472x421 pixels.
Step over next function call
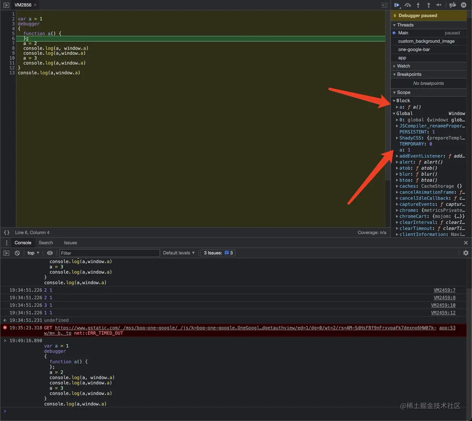click(x=408, y=5)
